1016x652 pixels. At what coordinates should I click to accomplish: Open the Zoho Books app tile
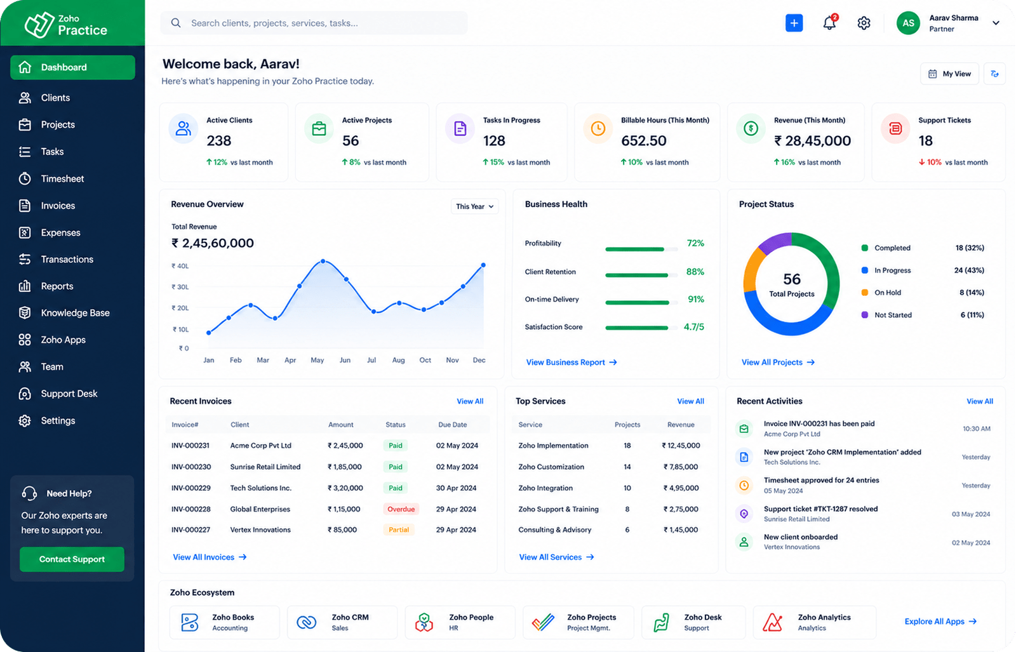(224, 622)
